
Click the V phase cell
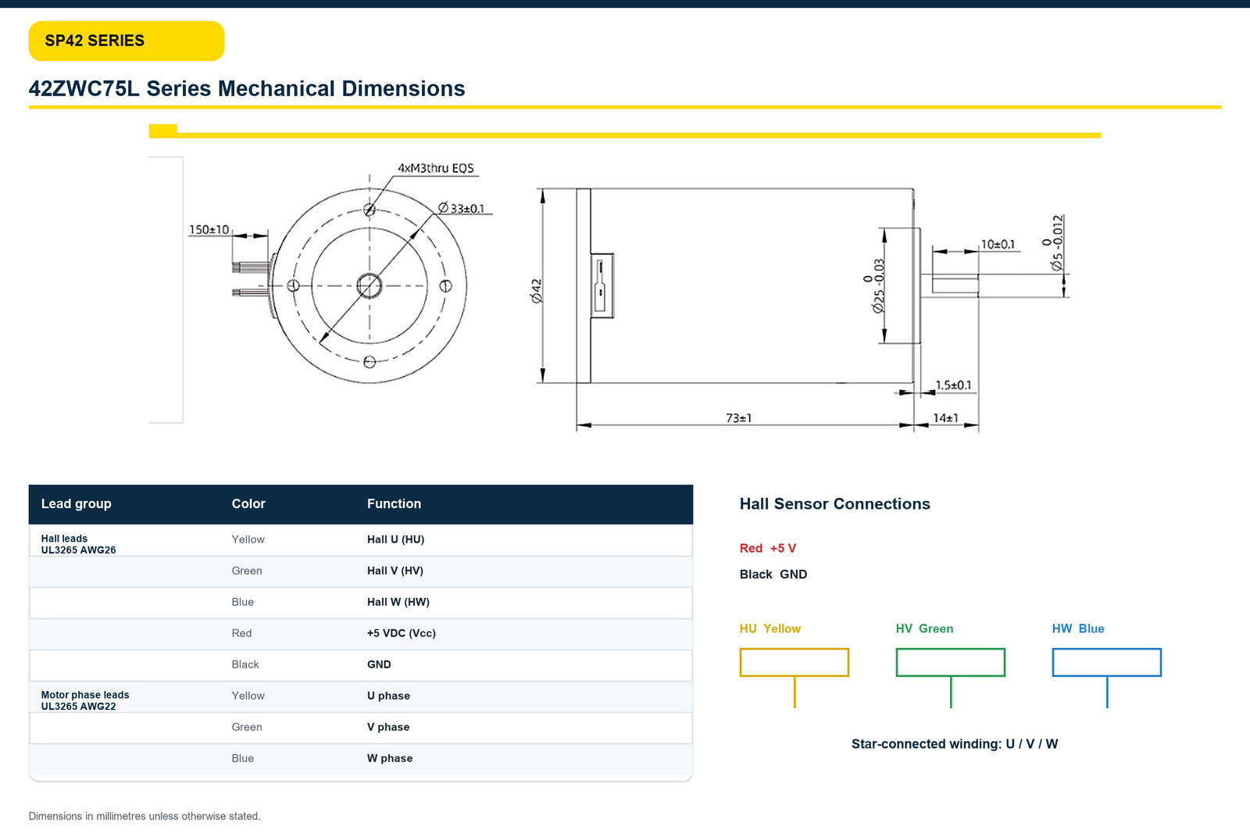point(387,727)
